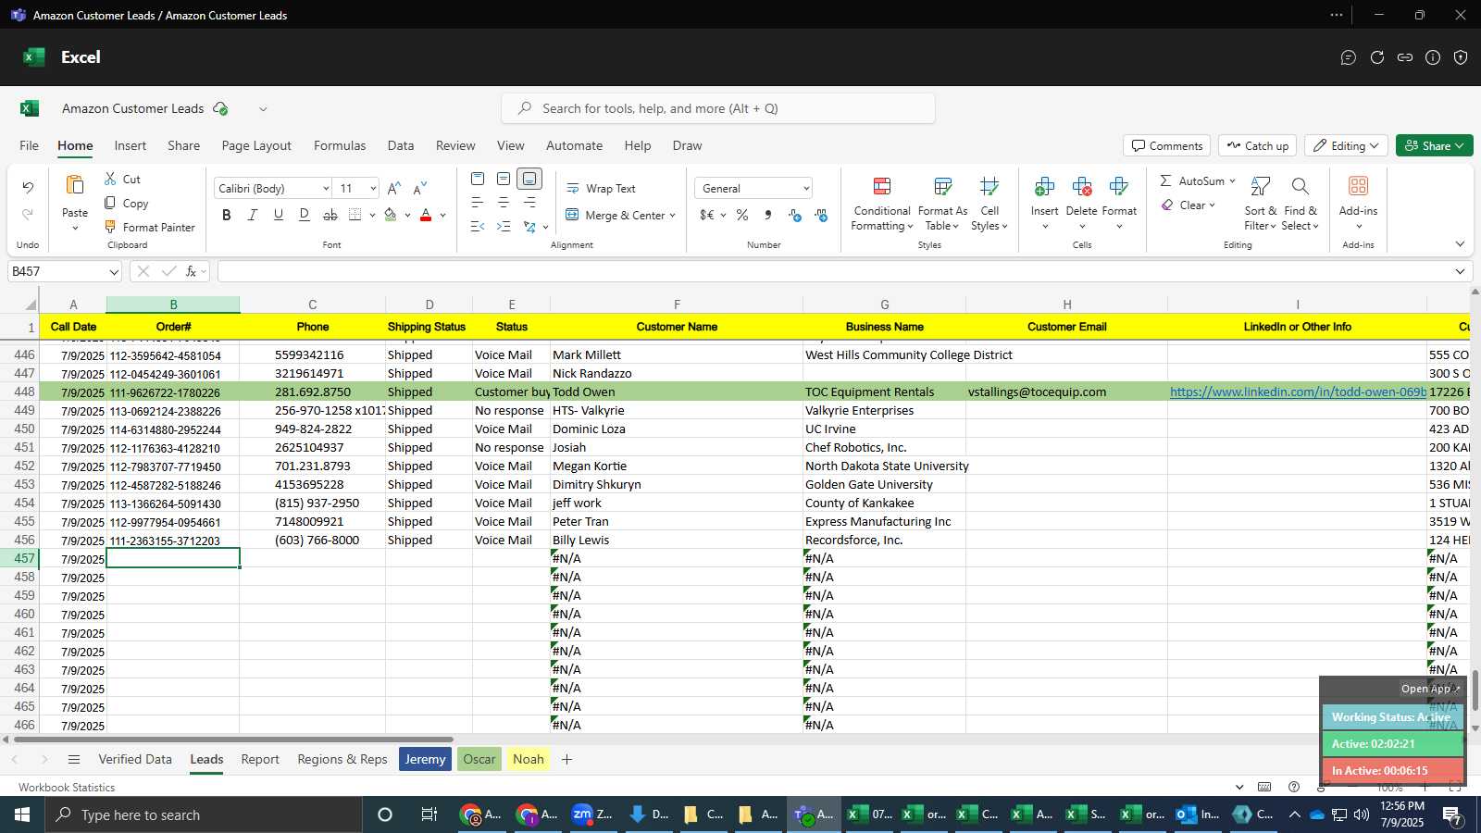The image size is (1481, 833).
Task: Click the comma style icon
Action: coord(768,215)
